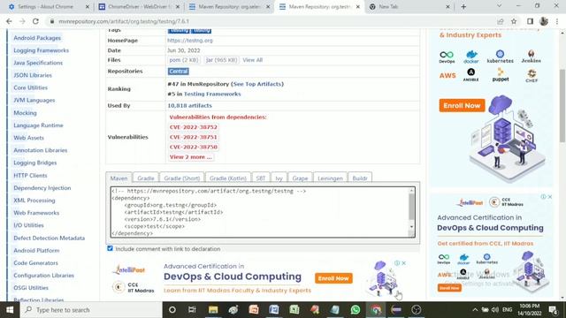Open the Central repository badge

tap(179, 72)
